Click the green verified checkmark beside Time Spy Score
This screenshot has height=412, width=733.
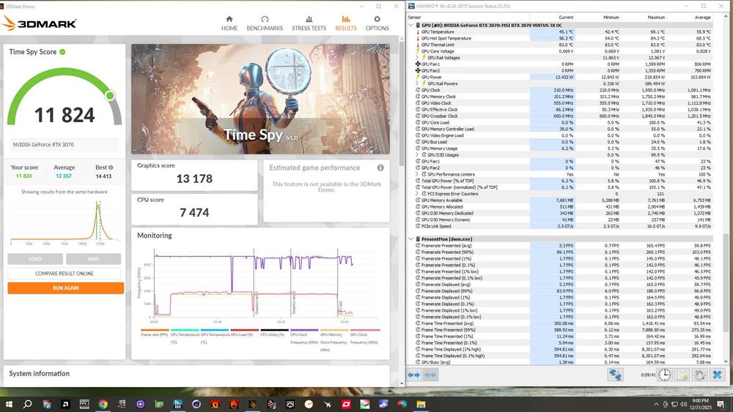62,52
